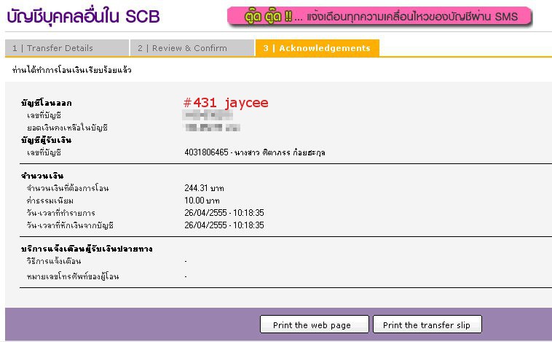Open the '1 | Transfer Details' tab
This screenshot has height=342, width=552.
[67, 48]
